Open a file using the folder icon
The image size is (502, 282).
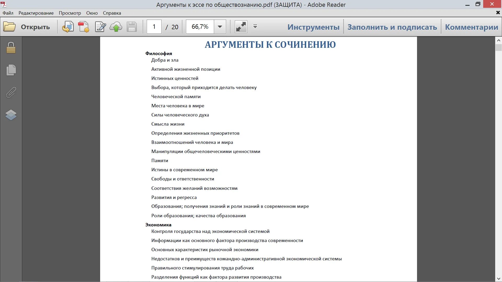point(9,26)
